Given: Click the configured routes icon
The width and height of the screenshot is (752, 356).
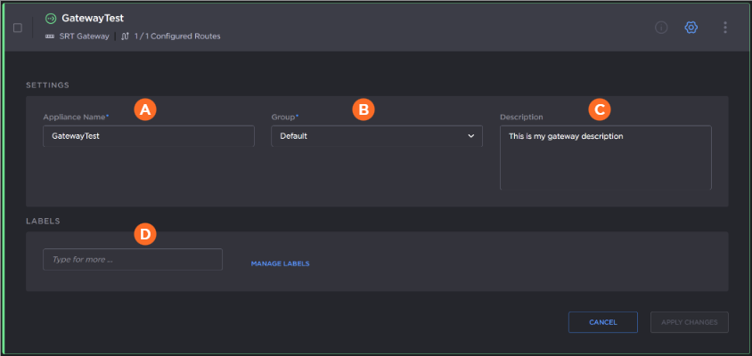Looking at the screenshot, I should click(x=125, y=36).
